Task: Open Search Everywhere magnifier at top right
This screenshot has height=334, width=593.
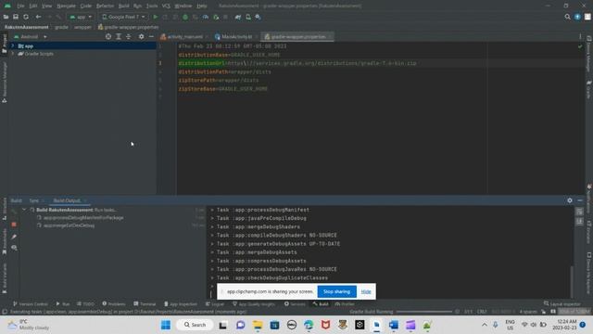Action: 567,17
